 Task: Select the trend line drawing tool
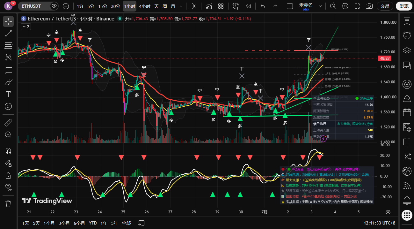coord(8,34)
